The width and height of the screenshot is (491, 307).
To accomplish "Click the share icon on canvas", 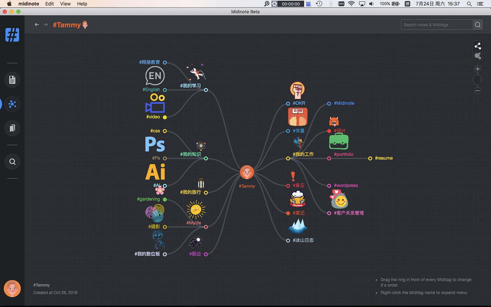I will [478, 46].
